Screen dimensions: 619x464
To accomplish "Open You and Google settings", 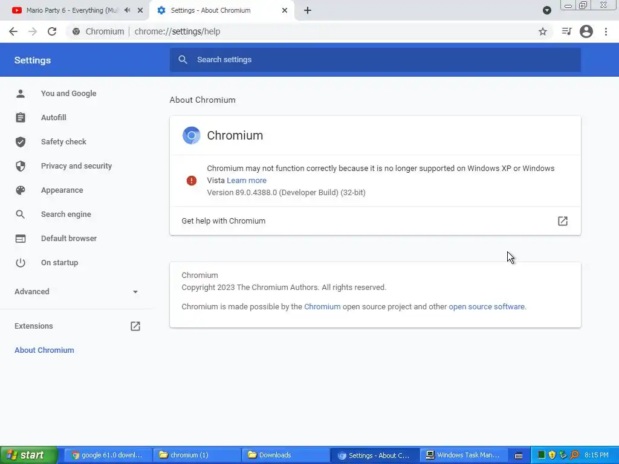I will pyautogui.click(x=69, y=94).
